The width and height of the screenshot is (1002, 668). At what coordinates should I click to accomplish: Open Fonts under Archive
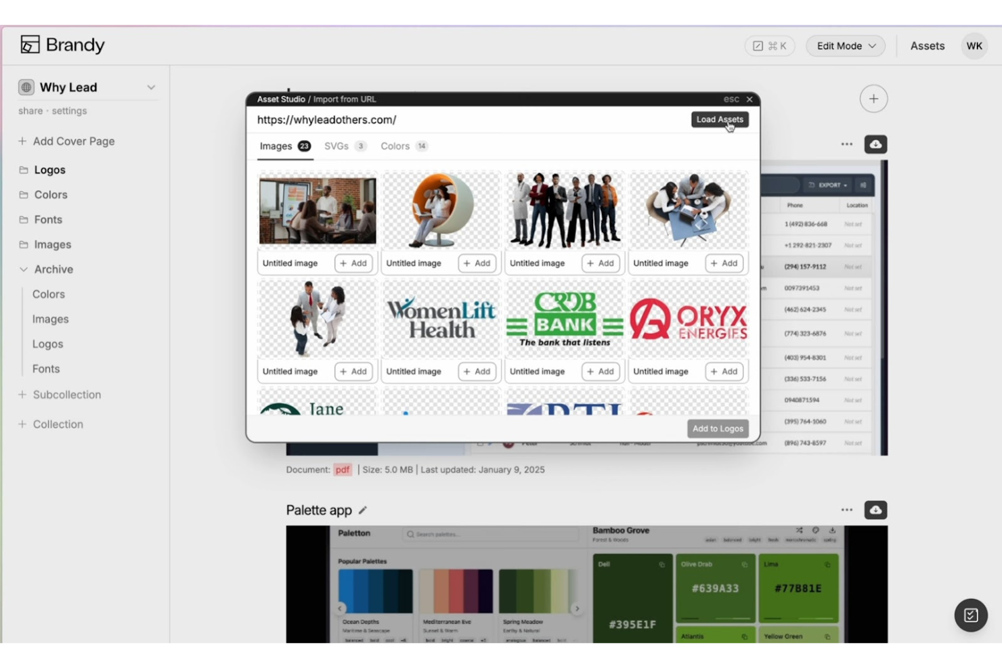(46, 370)
